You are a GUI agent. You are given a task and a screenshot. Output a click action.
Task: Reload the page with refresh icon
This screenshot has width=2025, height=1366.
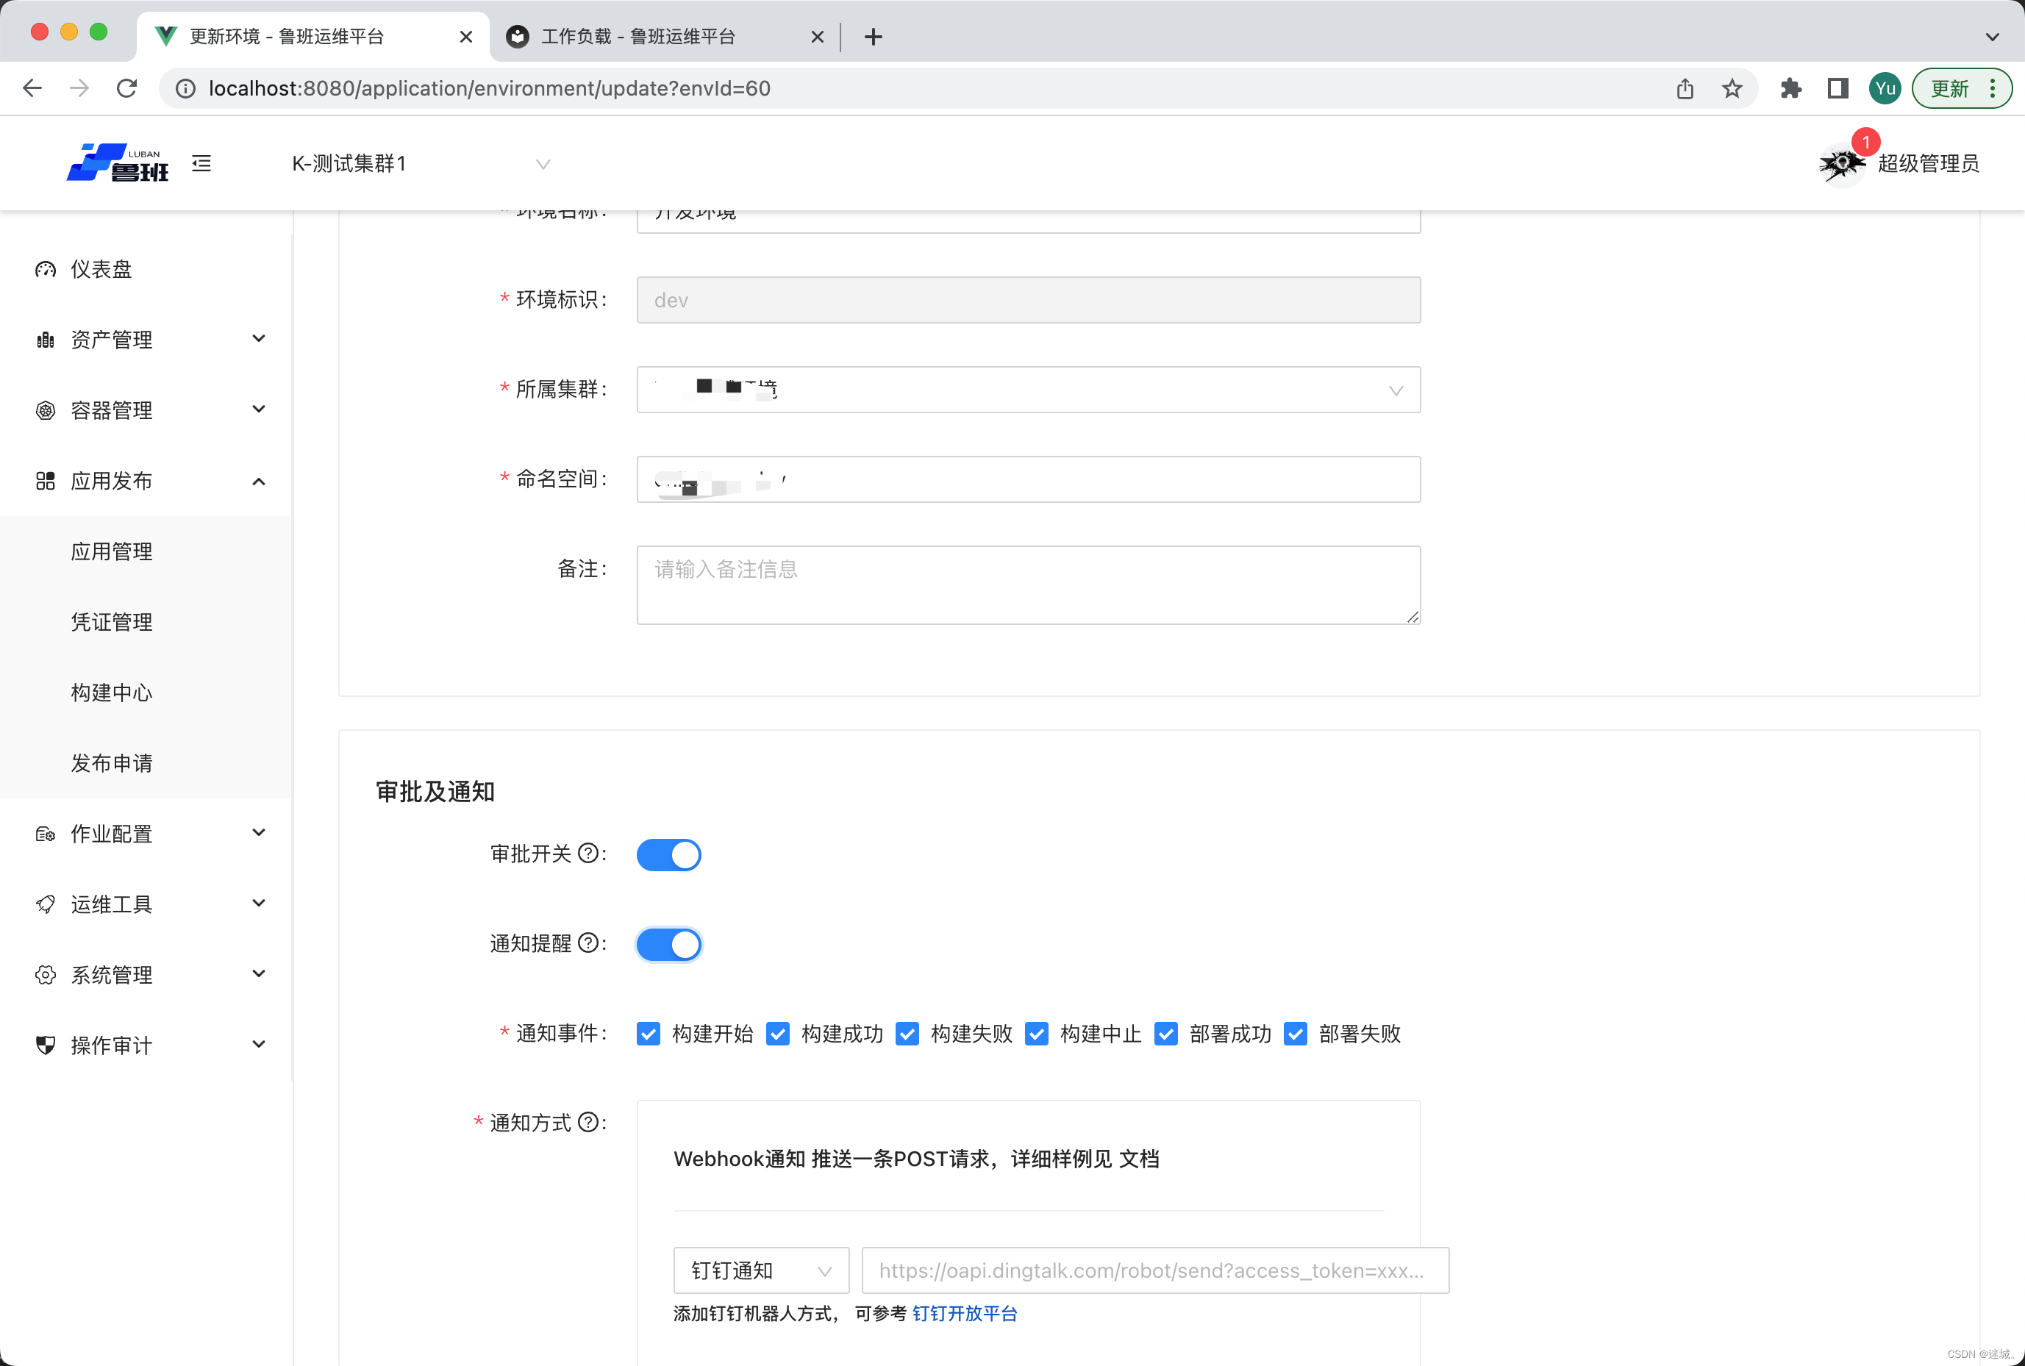tap(127, 88)
